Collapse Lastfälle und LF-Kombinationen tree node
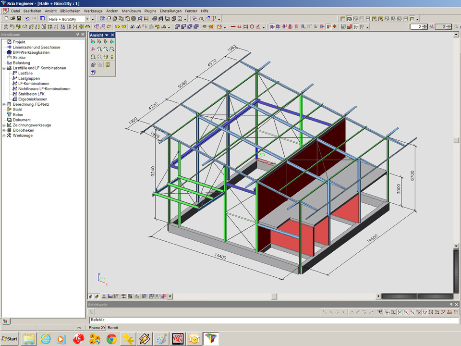The width and height of the screenshot is (461, 346). [4, 68]
